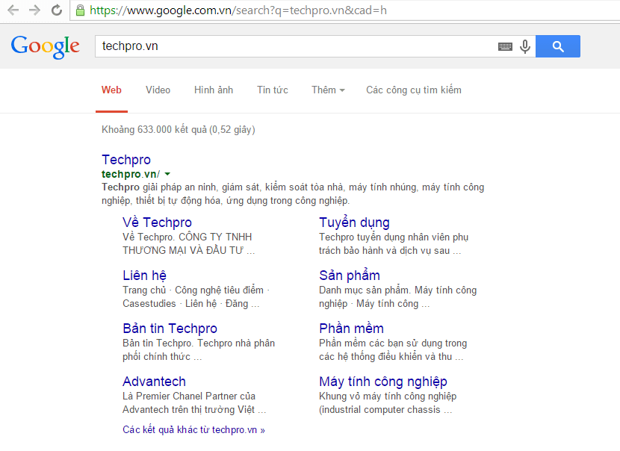The height and width of the screenshot is (451, 620).
Task: Open the Advantech sitelink
Action: pyautogui.click(x=154, y=382)
